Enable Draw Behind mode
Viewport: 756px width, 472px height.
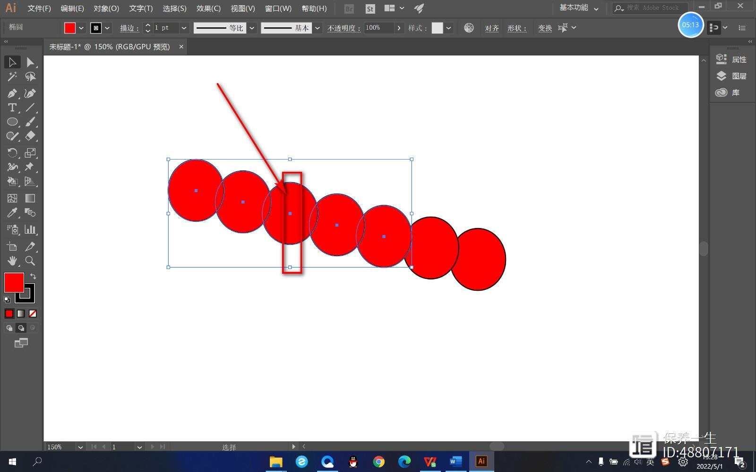pos(21,328)
